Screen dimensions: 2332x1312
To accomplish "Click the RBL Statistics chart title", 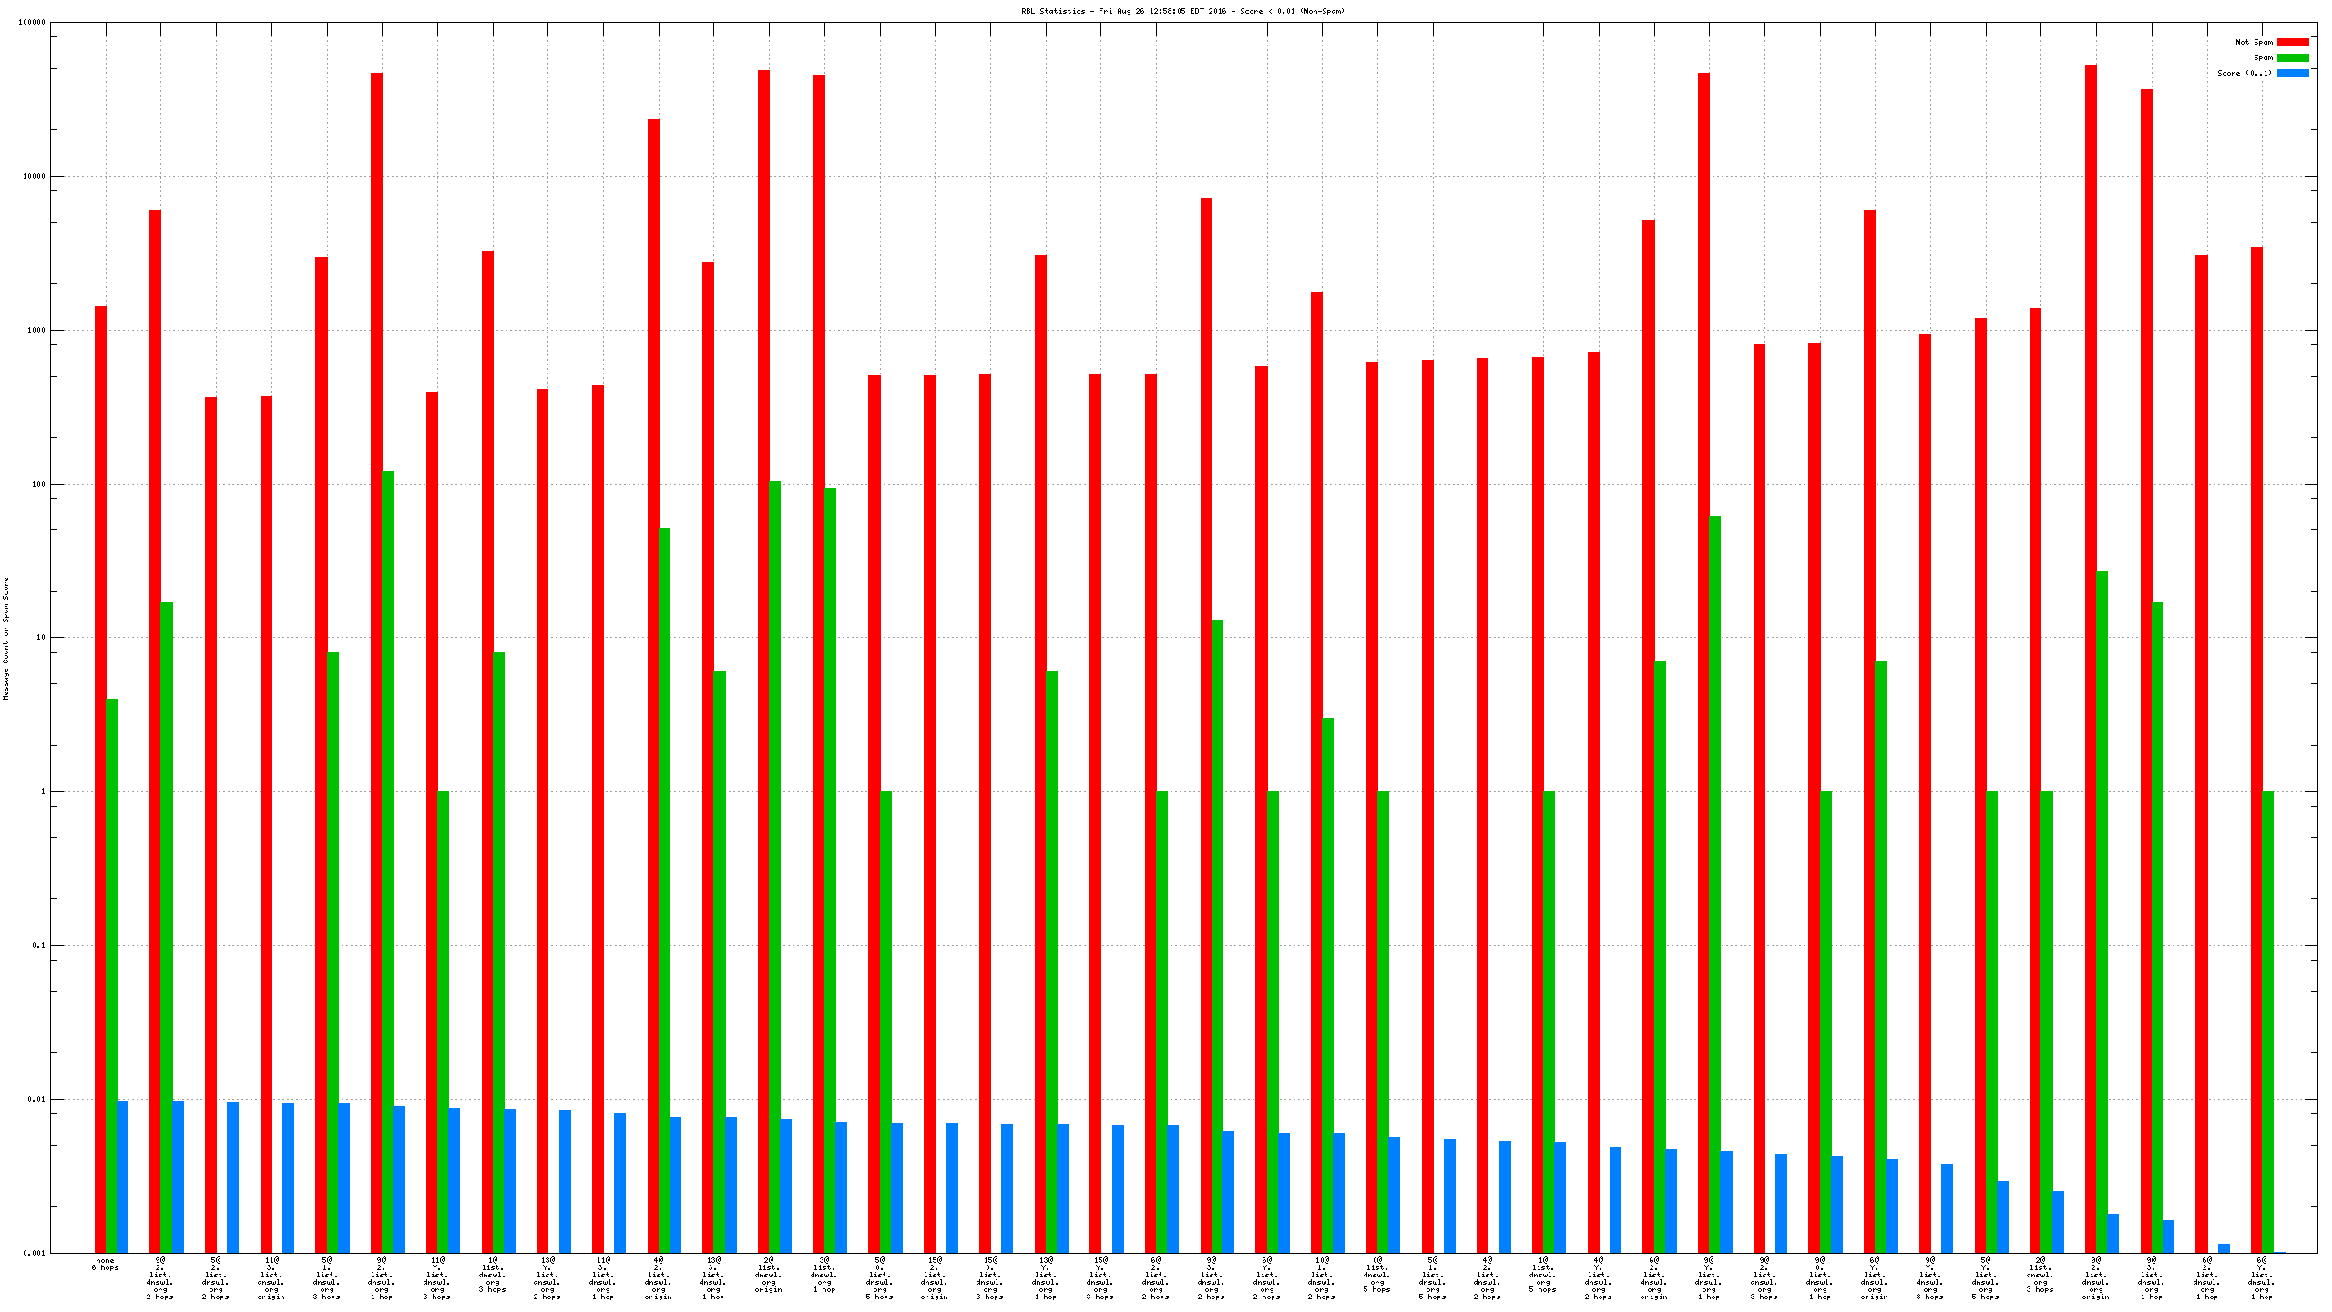I will [1182, 11].
